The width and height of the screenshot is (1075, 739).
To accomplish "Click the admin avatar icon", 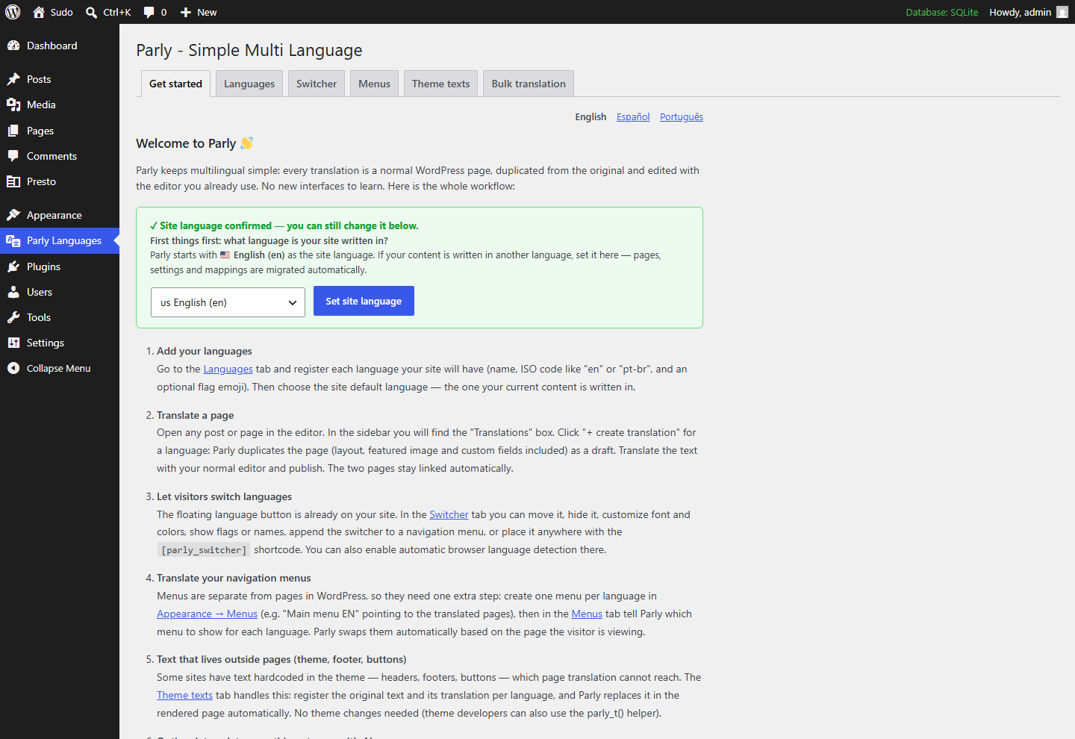I will (x=1062, y=12).
